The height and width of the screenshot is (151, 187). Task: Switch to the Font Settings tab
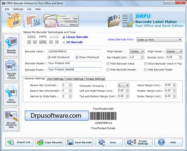tap(55, 79)
